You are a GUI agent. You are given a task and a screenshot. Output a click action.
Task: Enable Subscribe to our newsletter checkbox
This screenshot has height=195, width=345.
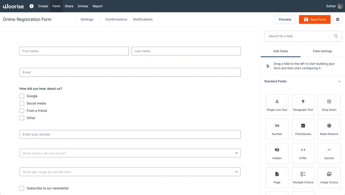coord(21,188)
